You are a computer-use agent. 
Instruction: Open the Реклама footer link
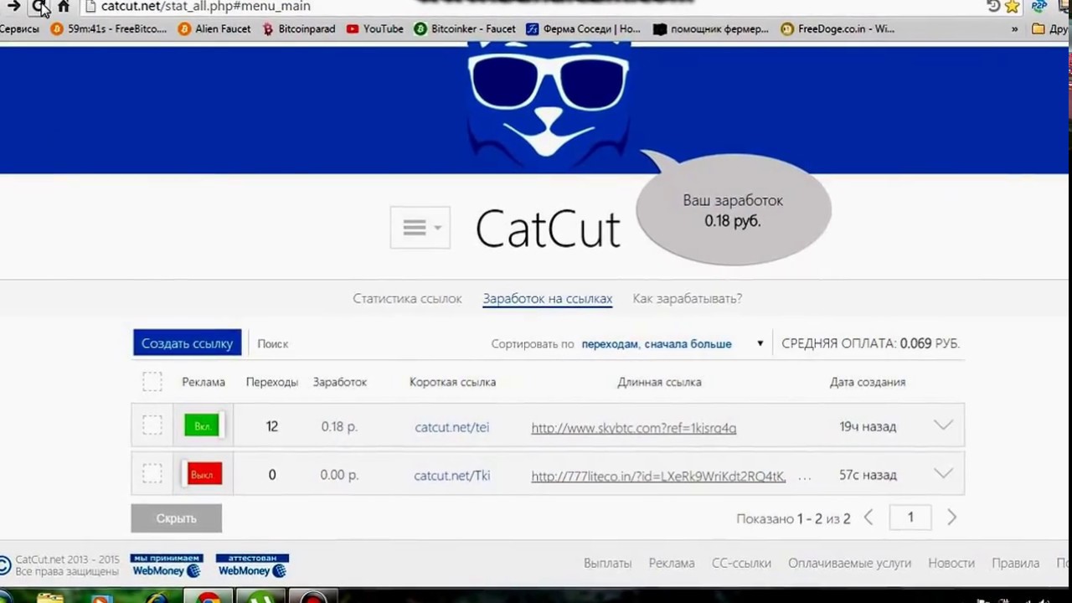coord(672,564)
